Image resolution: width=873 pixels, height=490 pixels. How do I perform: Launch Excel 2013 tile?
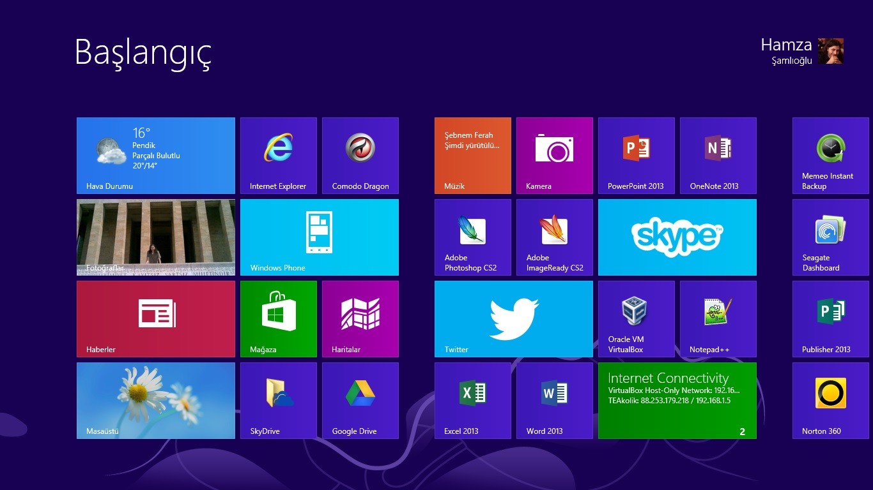tap(473, 401)
